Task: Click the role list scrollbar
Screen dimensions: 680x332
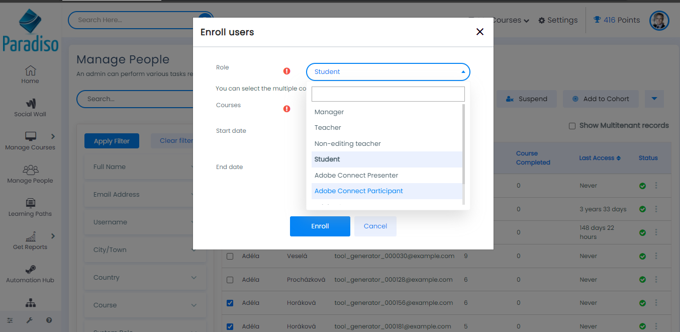Action: (x=463, y=151)
